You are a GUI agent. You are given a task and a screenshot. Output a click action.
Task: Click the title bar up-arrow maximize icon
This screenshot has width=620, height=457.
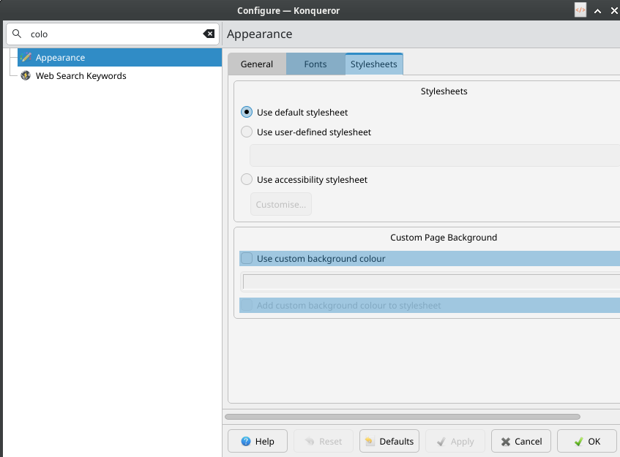pos(597,11)
